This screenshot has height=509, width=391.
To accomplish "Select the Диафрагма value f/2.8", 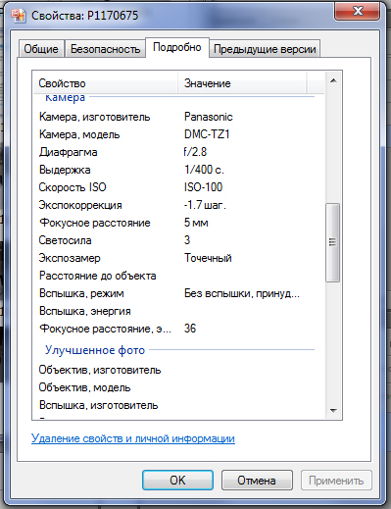I will [x=195, y=152].
